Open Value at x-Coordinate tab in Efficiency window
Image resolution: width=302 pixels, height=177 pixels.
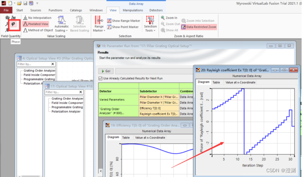pos(150,137)
